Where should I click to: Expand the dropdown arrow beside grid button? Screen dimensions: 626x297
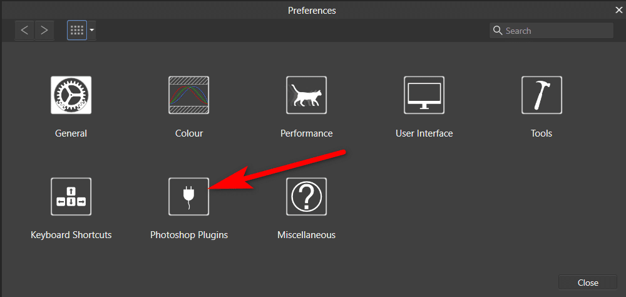pyautogui.click(x=92, y=30)
